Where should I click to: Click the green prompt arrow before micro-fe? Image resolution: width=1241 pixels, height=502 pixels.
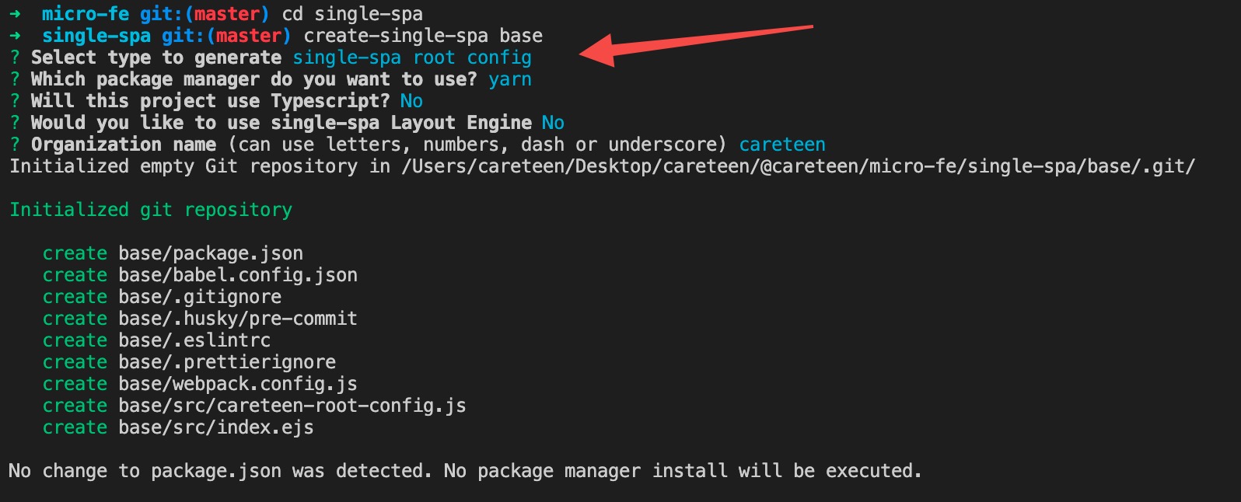(x=15, y=14)
